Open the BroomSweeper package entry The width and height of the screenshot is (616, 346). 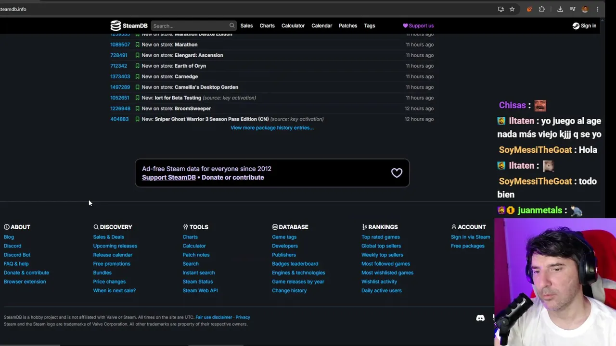[x=192, y=109]
